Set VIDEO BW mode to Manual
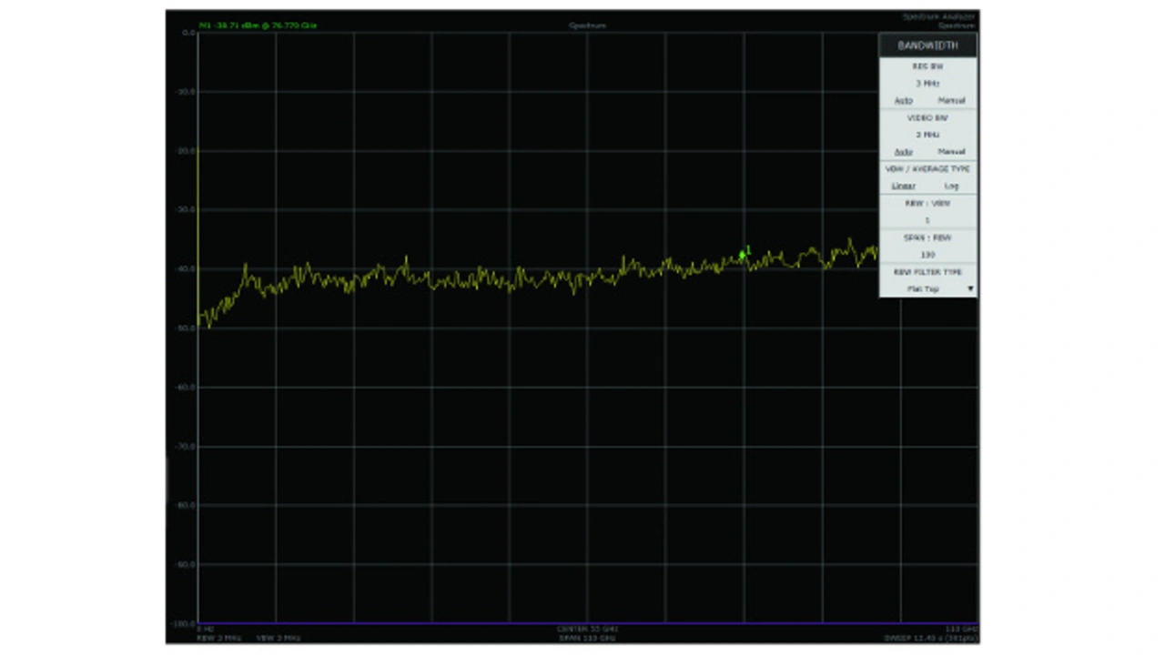The height and width of the screenshot is (656, 1165). tap(951, 152)
